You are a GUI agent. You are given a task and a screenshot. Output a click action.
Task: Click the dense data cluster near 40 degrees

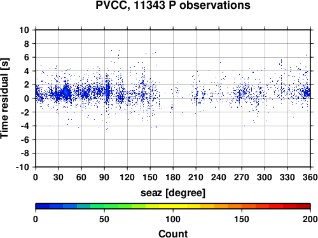pyautogui.click(x=66, y=93)
